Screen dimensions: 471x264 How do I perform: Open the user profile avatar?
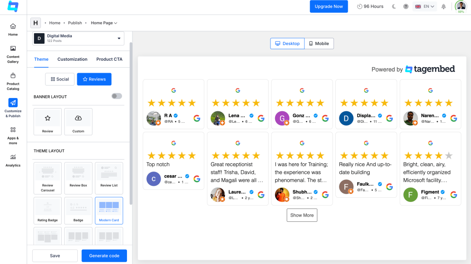tap(461, 6)
